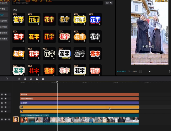Click the timeline playhead marker
The image size is (171, 131).
pos(57,82)
